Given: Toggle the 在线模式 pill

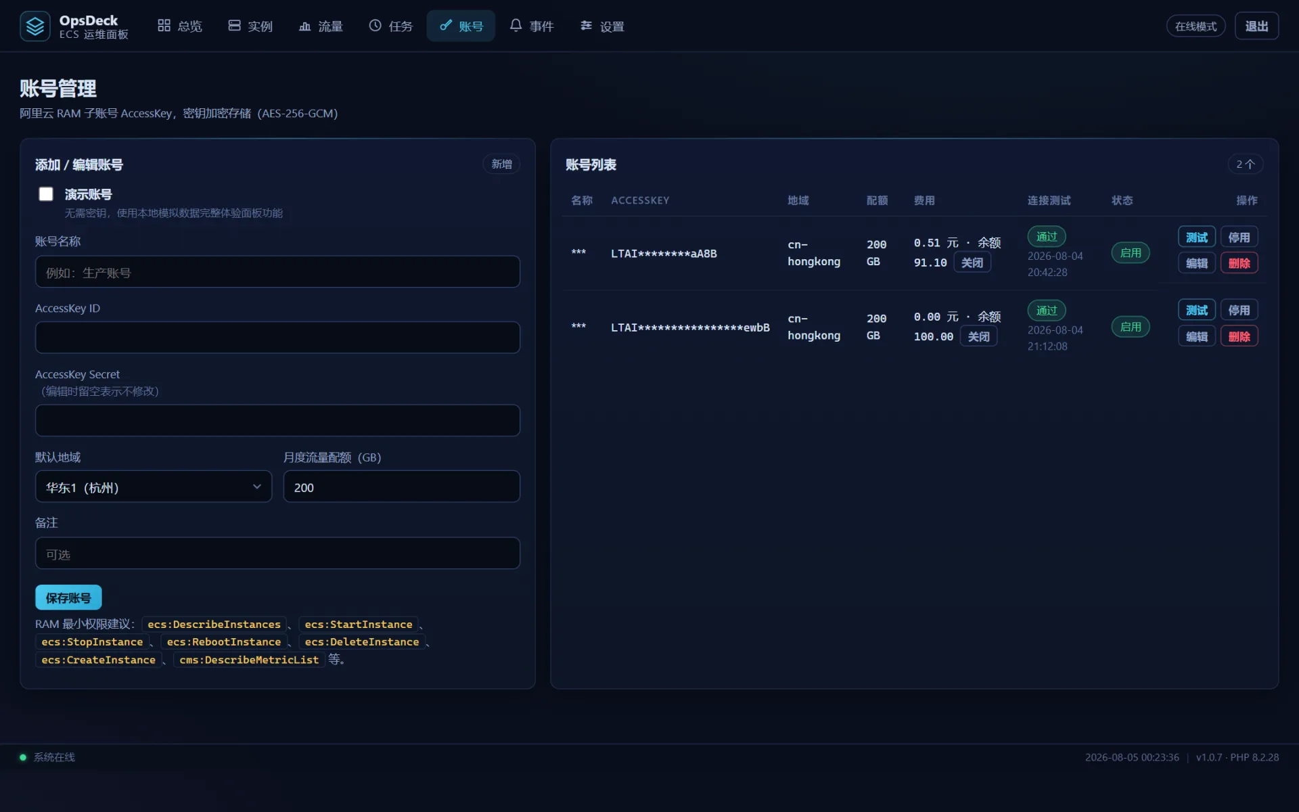Looking at the screenshot, I should 1195,26.
